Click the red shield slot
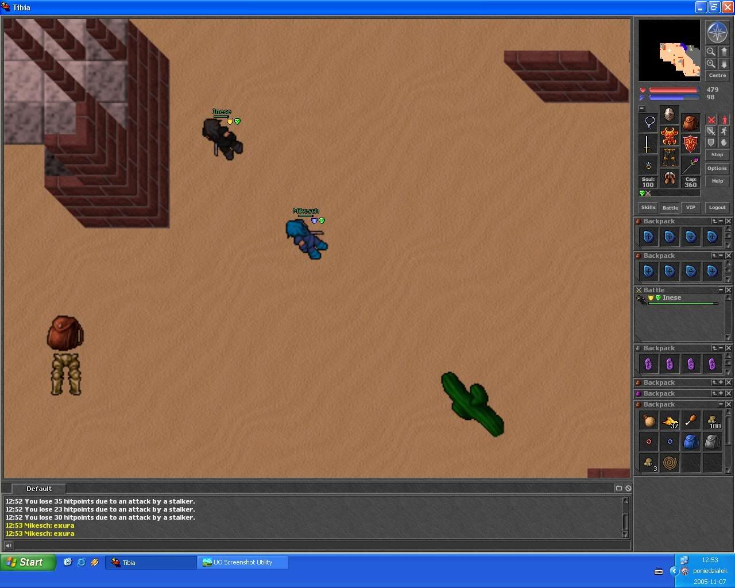Screen dimensions: 735x588 [x=691, y=144]
